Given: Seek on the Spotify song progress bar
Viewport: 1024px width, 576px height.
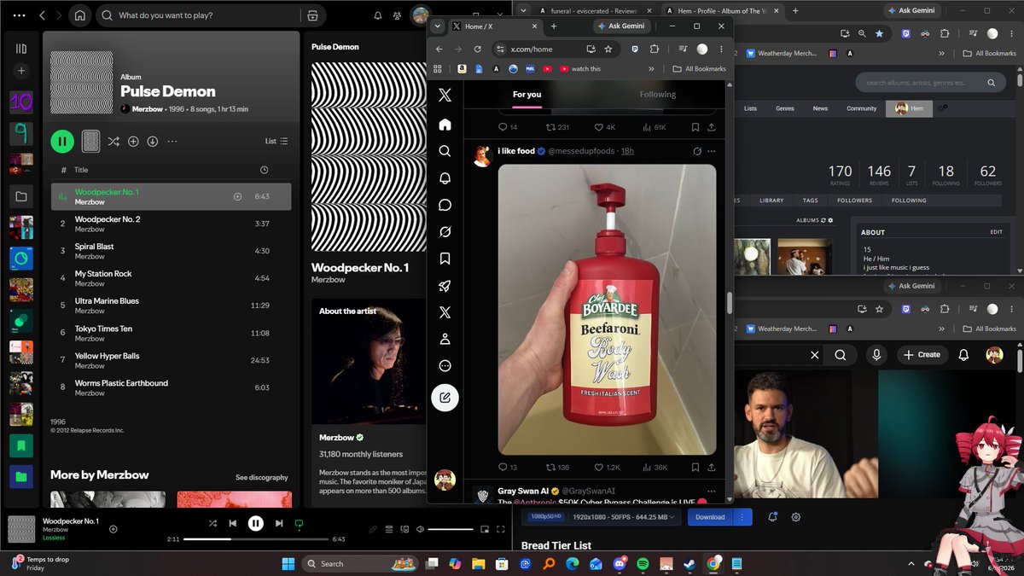Looking at the screenshot, I should click(256, 539).
